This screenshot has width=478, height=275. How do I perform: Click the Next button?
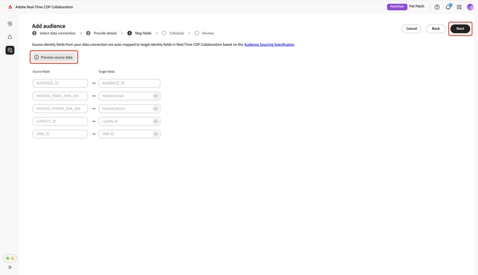click(460, 29)
